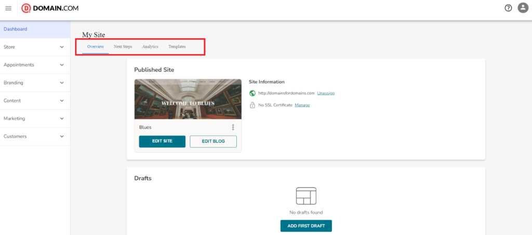Click the My Site heading
The width and height of the screenshot is (532, 235).
[94, 35]
